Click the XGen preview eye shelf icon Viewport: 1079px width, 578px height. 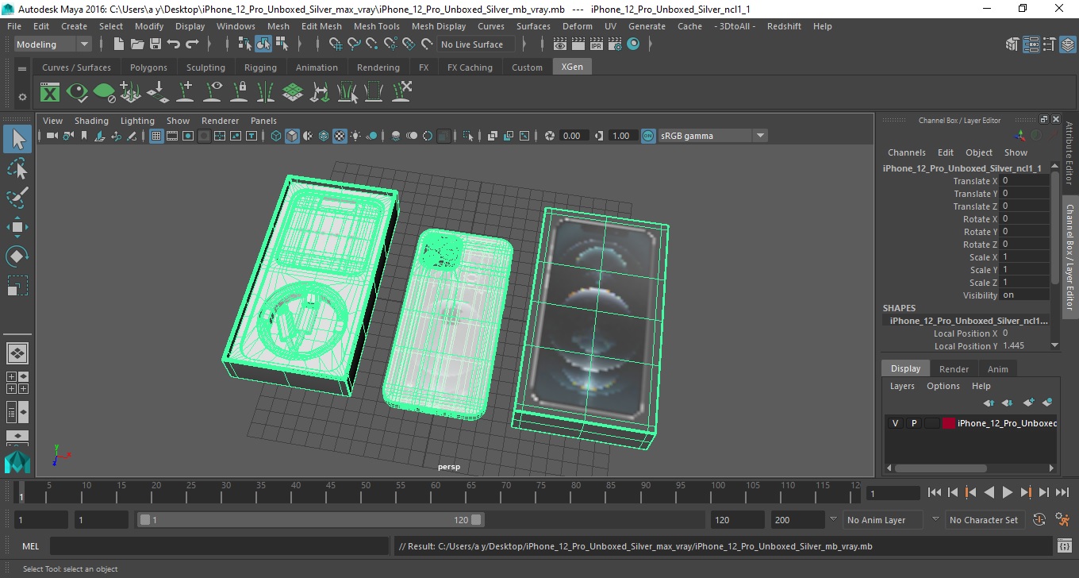point(77,93)
